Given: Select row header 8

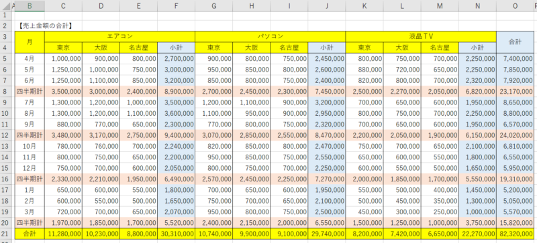Looking at the screenshot, I should tap(5, 92).
